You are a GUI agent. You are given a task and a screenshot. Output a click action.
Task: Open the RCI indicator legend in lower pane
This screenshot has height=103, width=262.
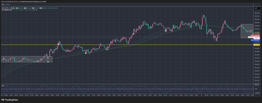click(x=3, y=85)
